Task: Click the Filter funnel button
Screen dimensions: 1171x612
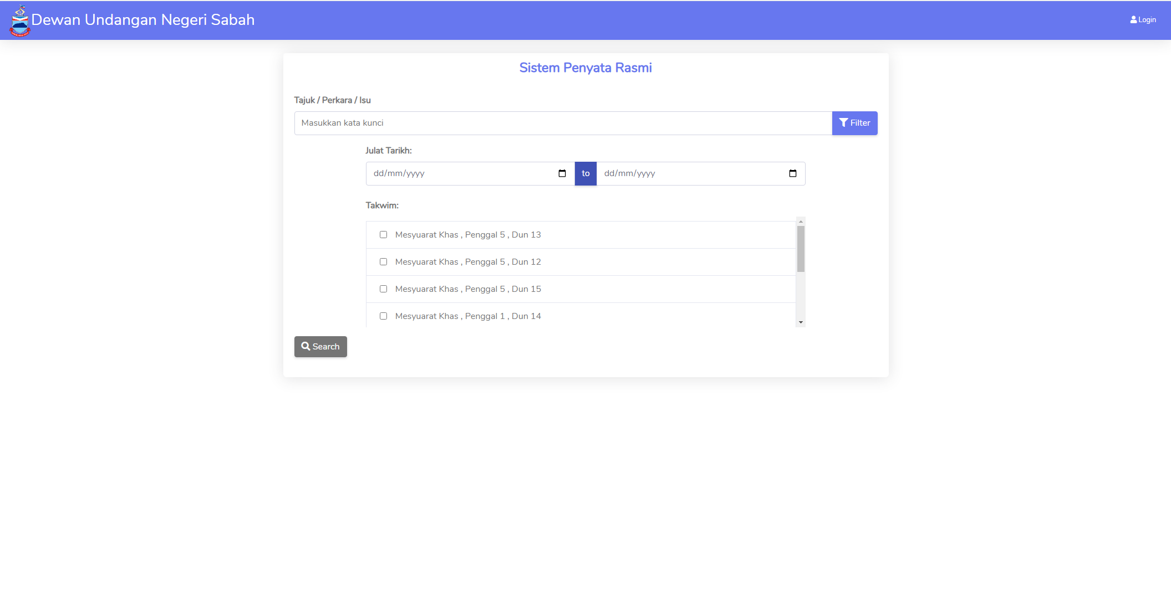Action: (854, 123)
